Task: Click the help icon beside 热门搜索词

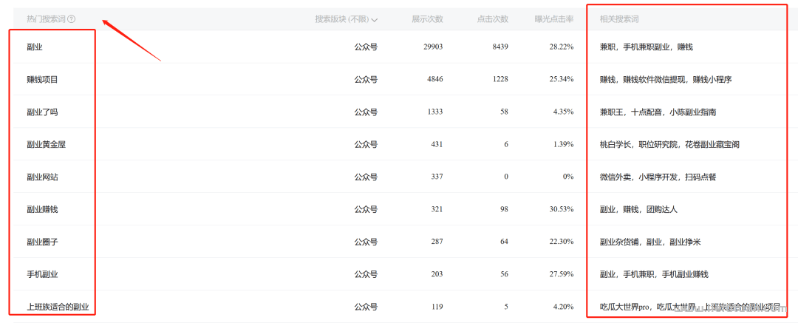Action: (x=72, y=19)
